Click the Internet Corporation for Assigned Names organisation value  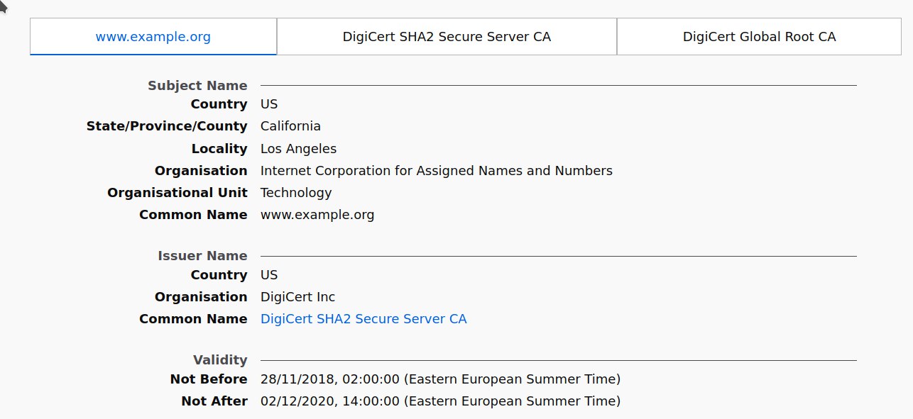click(x=436, y=171)
